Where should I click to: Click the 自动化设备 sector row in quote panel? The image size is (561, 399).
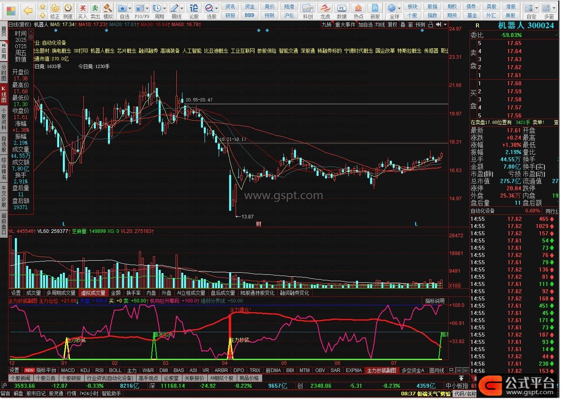pos(515,211)
